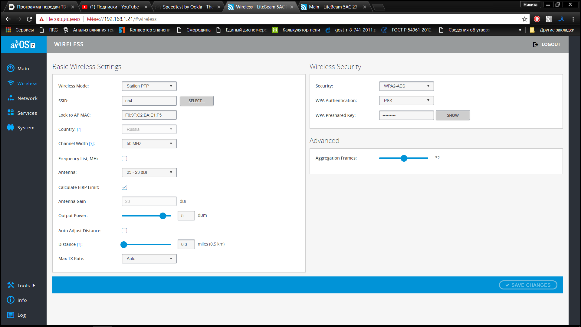This screenshot has width=581, height=327.
Task: Open the Tools wrench icon
Action: (11, 285)
